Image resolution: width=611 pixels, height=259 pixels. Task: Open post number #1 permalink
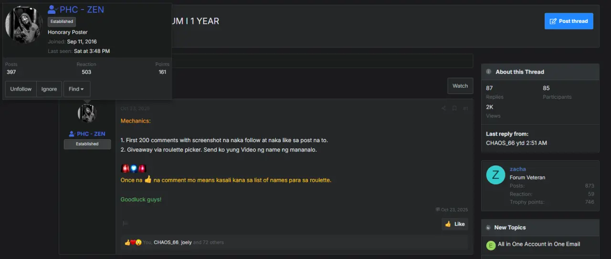click(x=465, y=109)
